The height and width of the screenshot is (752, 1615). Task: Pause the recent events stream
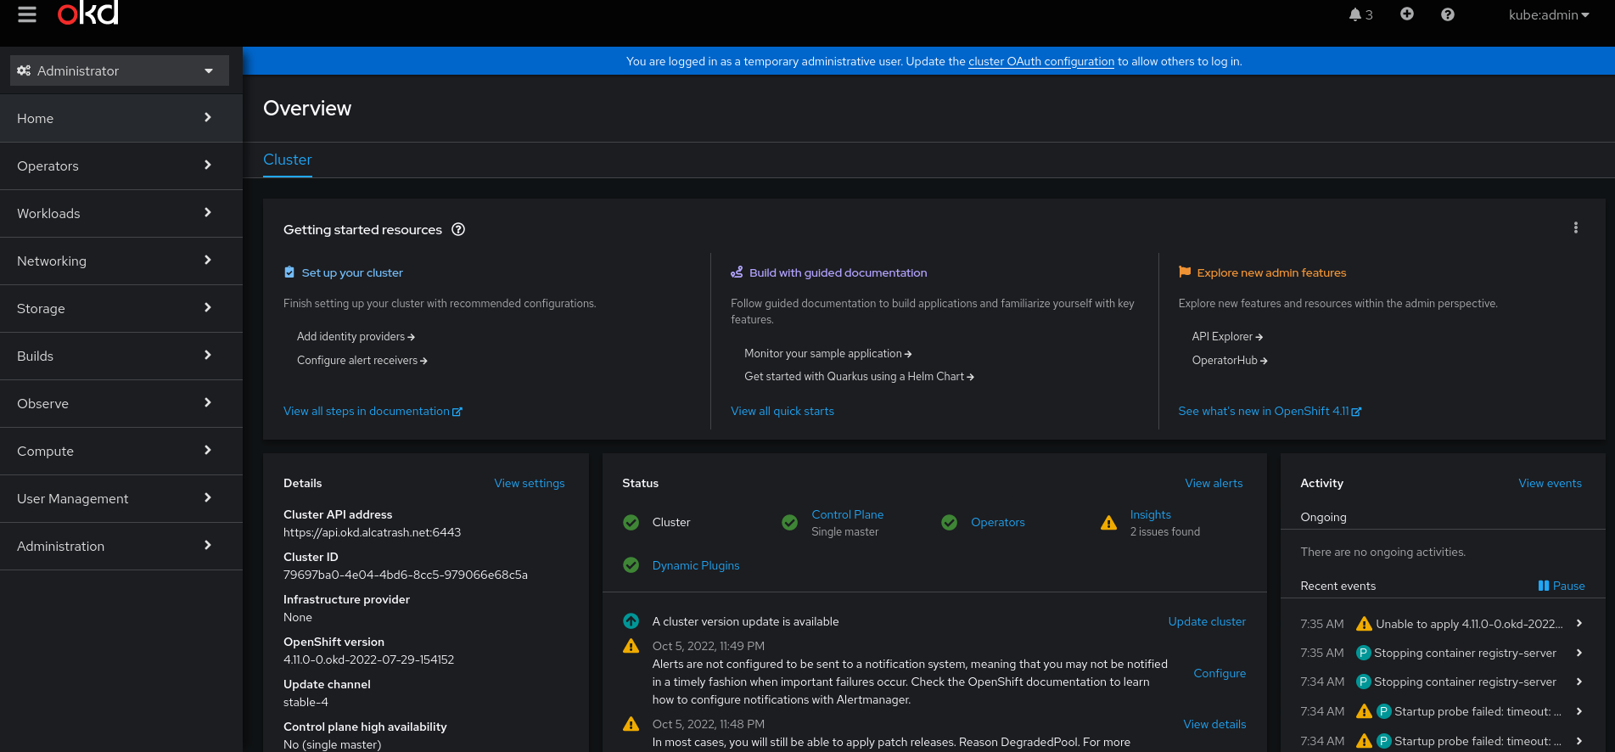(1561, 586)
